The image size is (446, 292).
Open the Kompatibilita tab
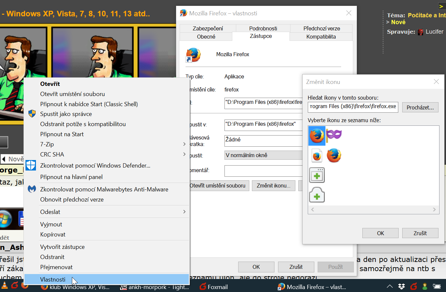pyautogui.click(x=321, y=37)
